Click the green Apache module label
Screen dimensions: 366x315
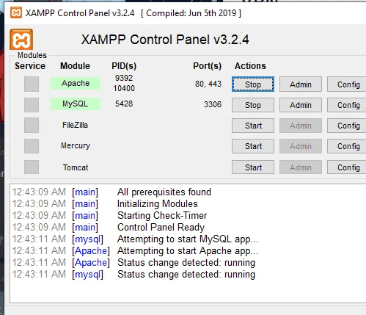tap(76, 83)
